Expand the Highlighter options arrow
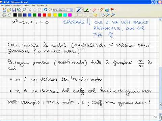This screenshot has height=121, width=162. [x=90, y=10]
